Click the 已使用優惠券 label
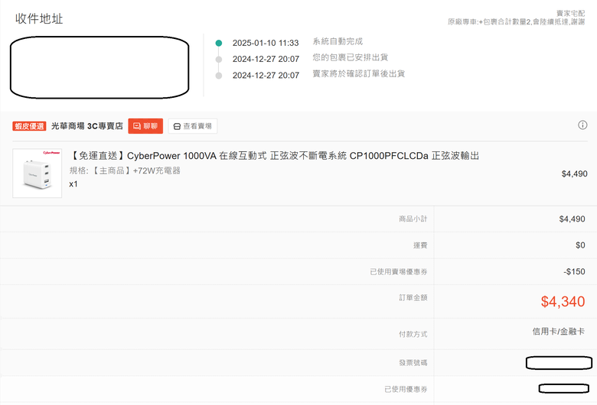This screenshot has width=597, height=405. (406, 389)
